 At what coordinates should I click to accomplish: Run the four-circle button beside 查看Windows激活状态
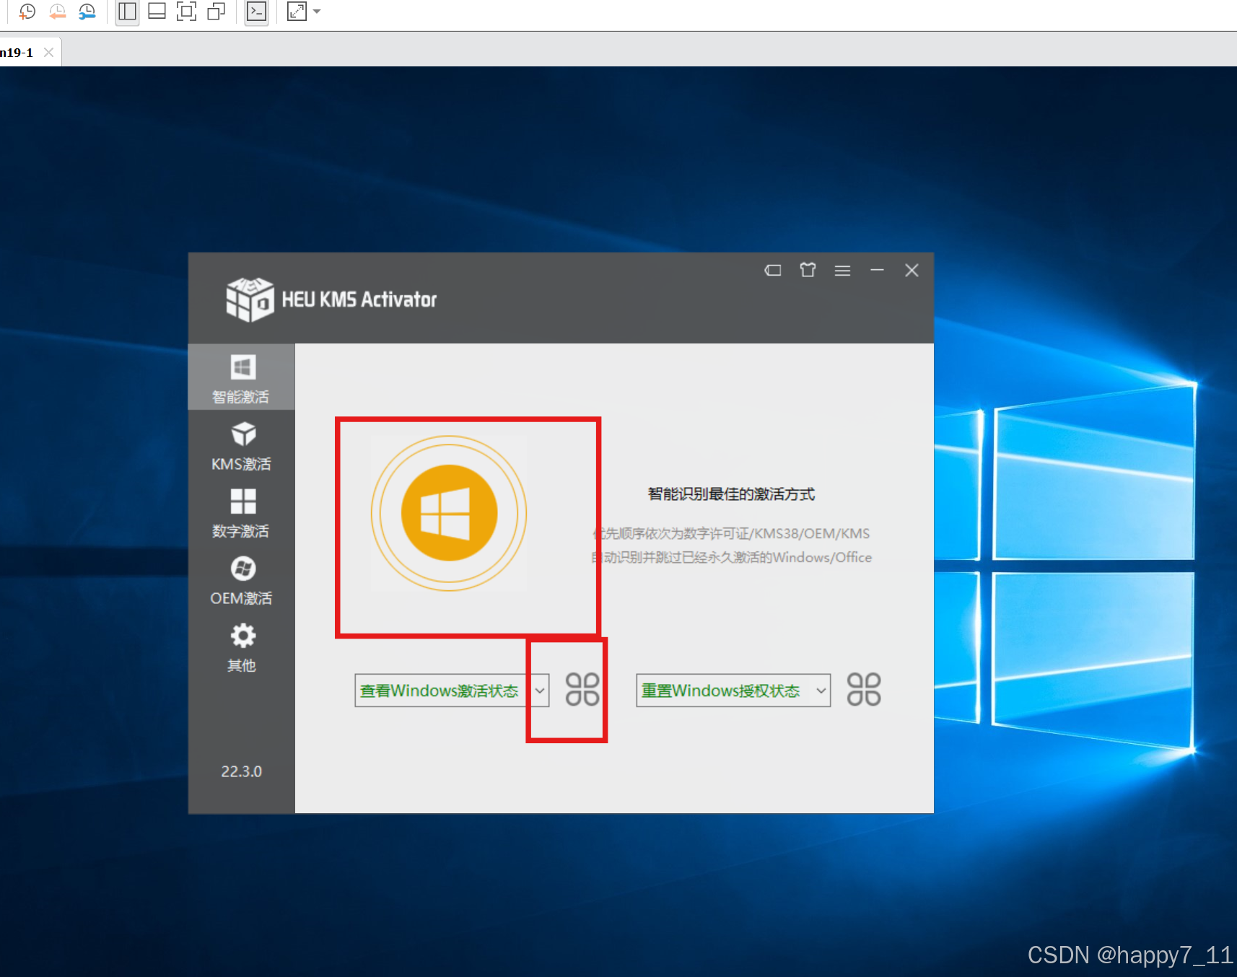click(582, 689)
